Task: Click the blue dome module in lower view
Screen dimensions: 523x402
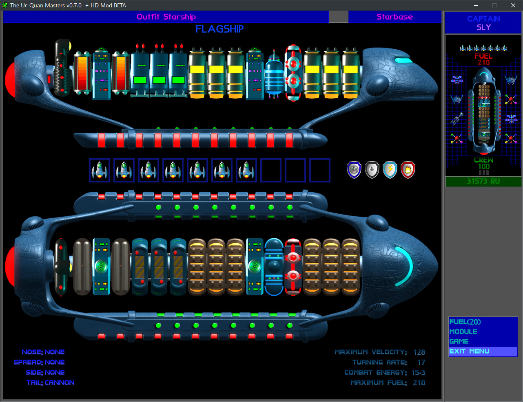Action: (274, 267)
